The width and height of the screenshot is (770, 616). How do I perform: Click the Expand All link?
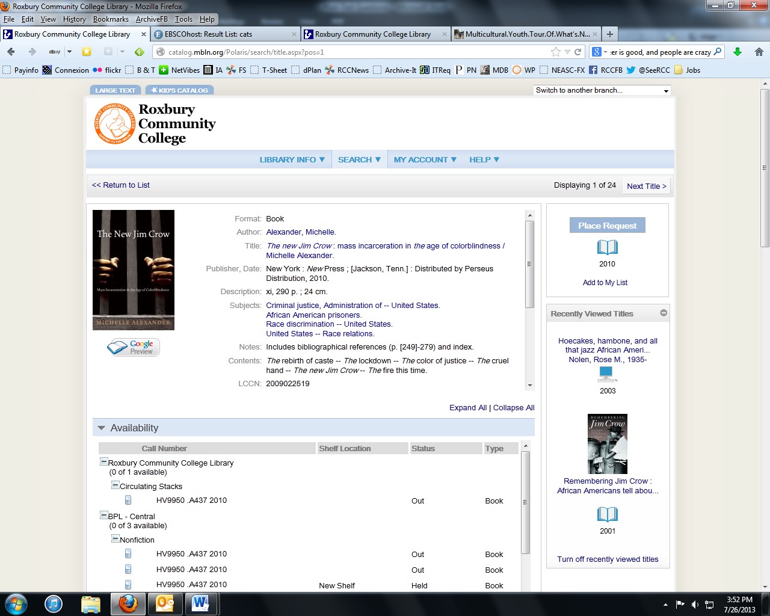coord(468,408)
